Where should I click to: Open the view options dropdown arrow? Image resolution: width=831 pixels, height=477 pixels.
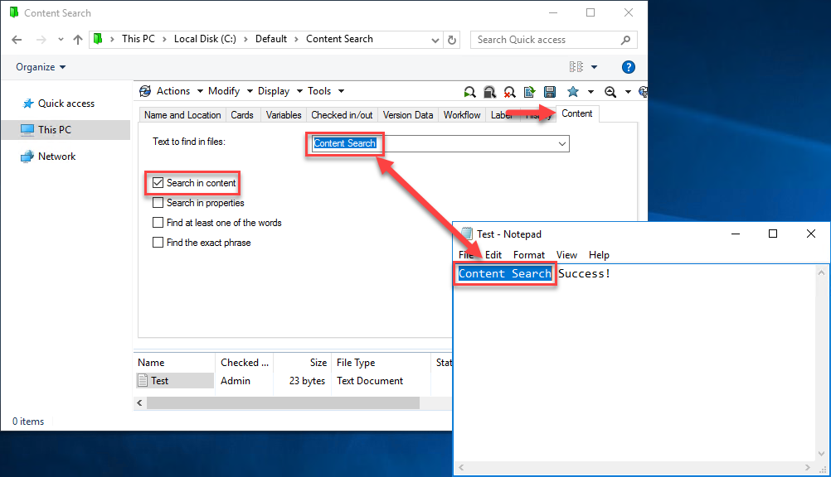tap(594, 67)
